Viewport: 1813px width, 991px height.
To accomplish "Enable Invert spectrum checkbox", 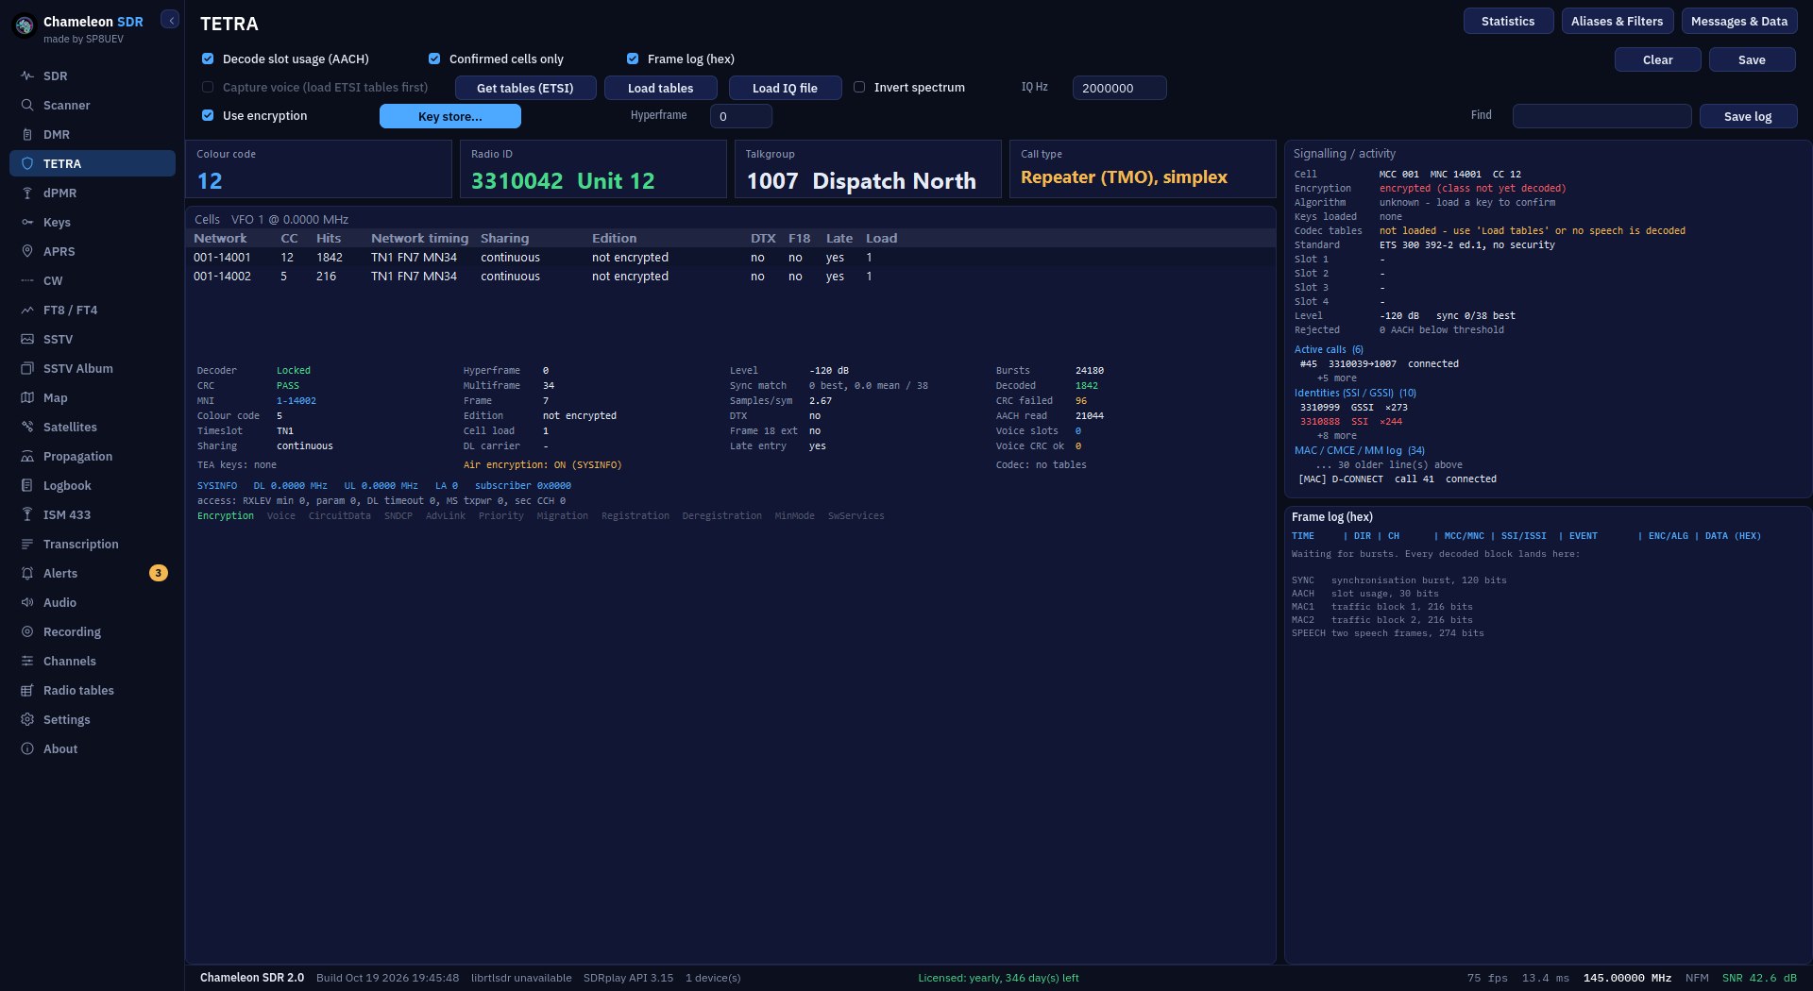I will pyautogui.click(x=859, y=87).
